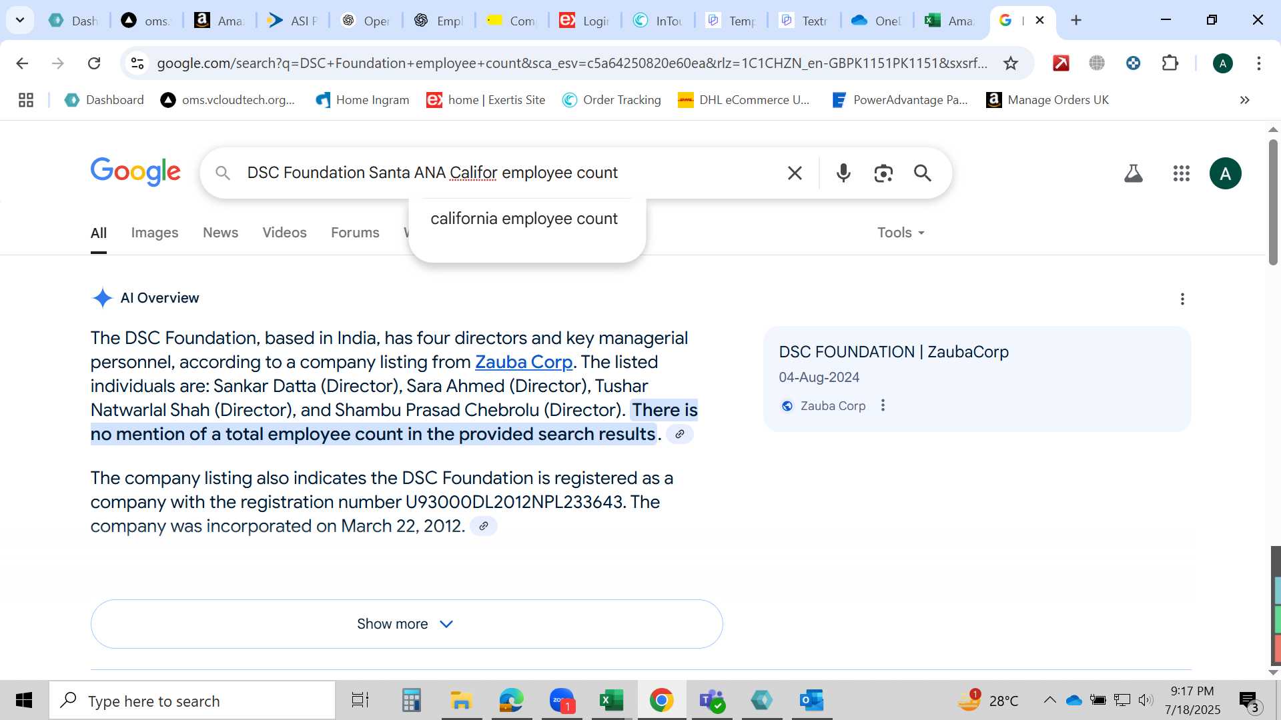
Task: Open Task View on the taskbar
Action: click(360, 701)
